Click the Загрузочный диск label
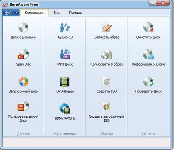Screen dimensions: 174x150 pyautogui.click(x=24, y=91)
